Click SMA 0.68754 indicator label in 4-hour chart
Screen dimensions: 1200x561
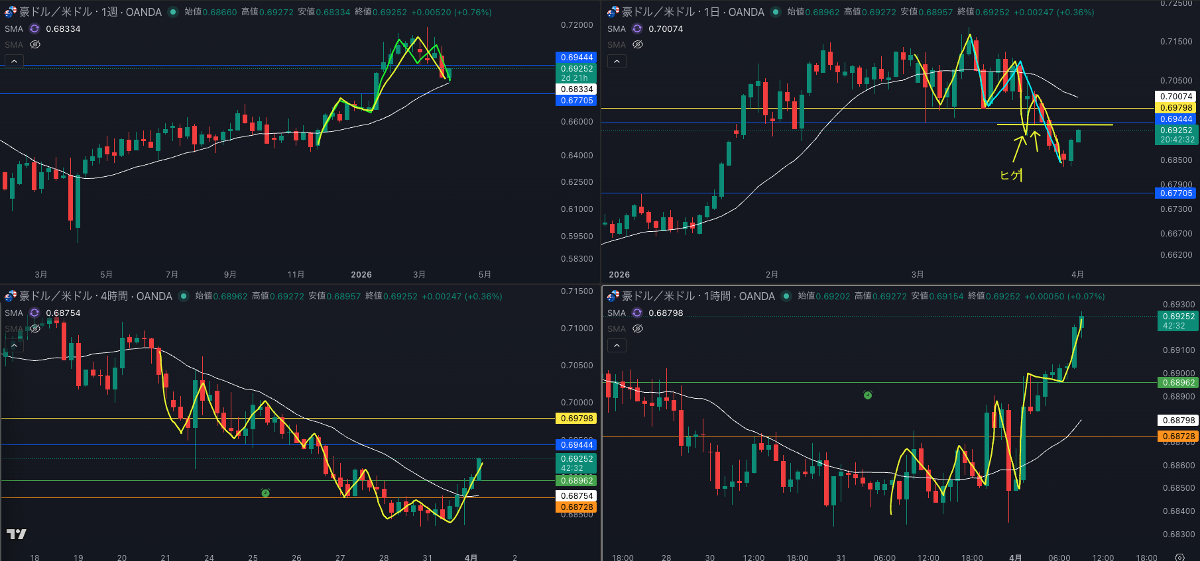click(63, 313)
